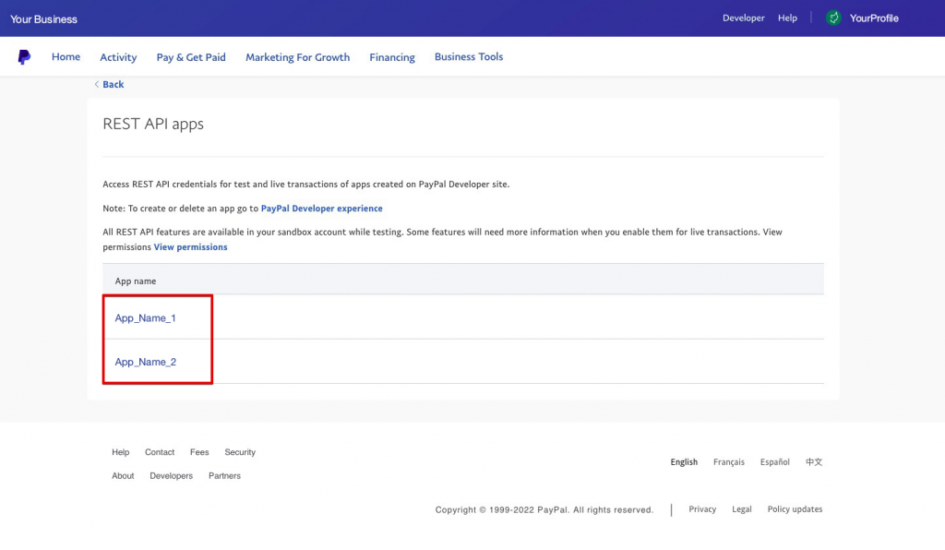
Task: Go to the Financing section
Action: point(392,57)
